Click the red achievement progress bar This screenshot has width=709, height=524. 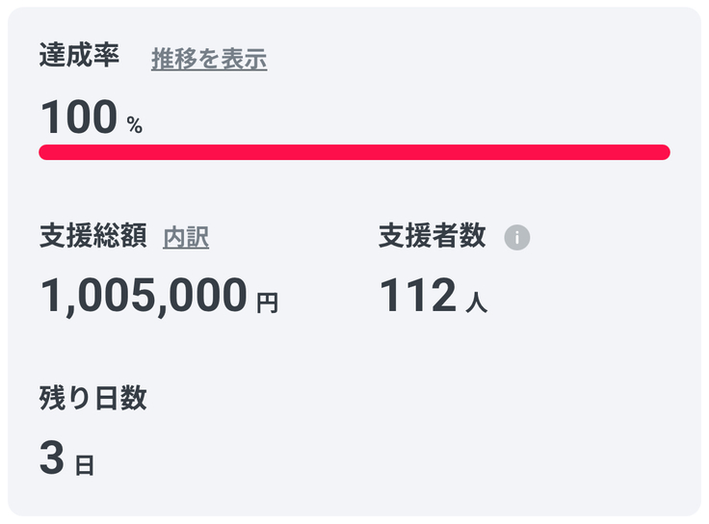[354, 152]
